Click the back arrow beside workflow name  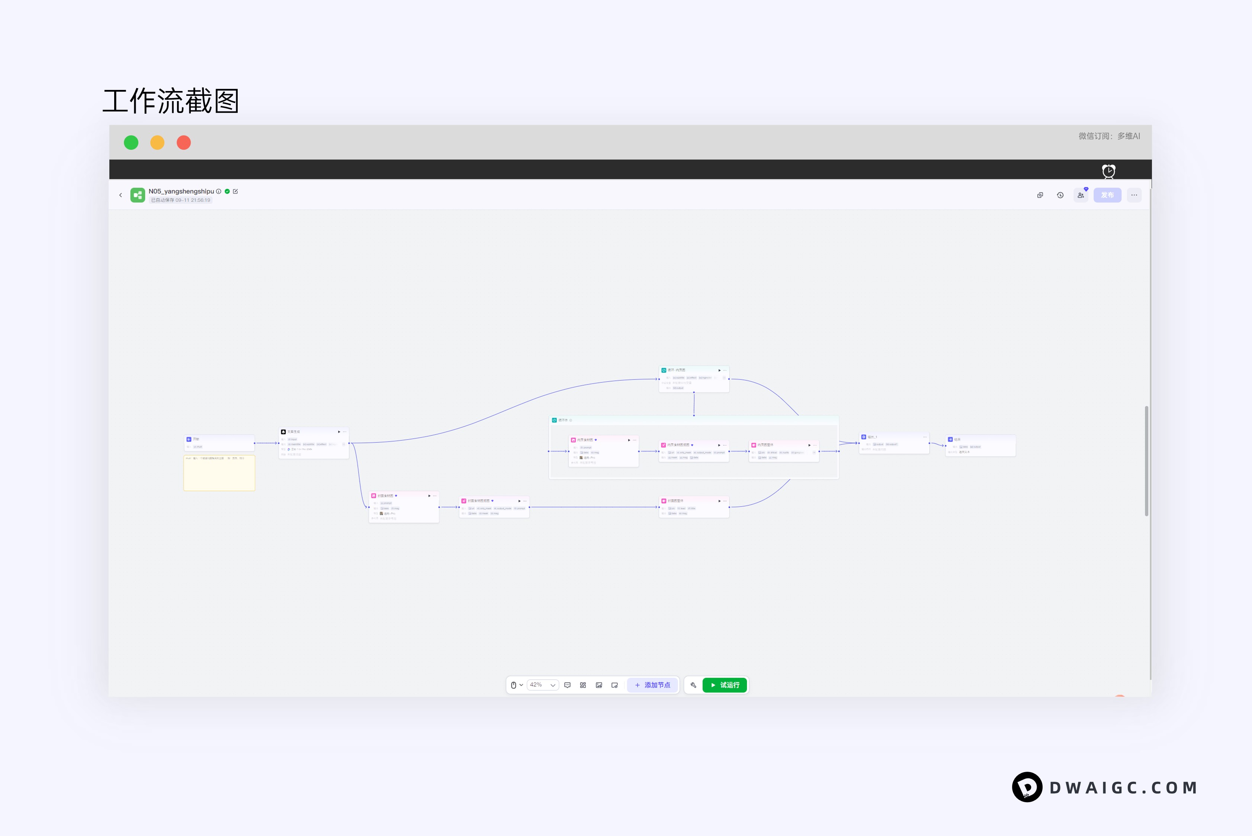click(x=121, y=195)
